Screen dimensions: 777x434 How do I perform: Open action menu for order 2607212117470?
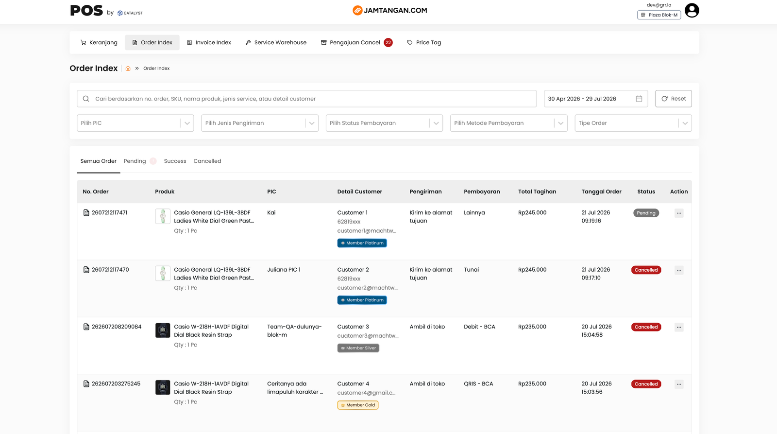point(679,270)
